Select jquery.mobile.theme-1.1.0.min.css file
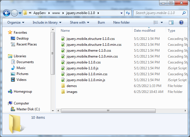The width and height of the screenshot is (190, 137). [92, 56]
